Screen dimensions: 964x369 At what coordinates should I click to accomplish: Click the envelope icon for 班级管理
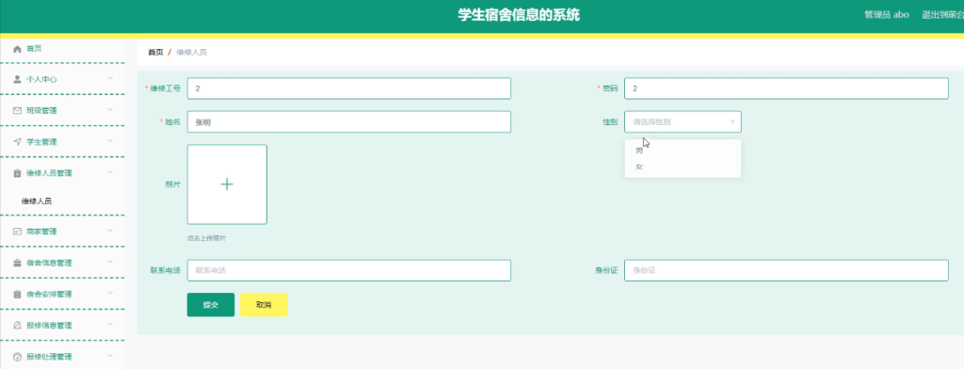pos(17,111)
